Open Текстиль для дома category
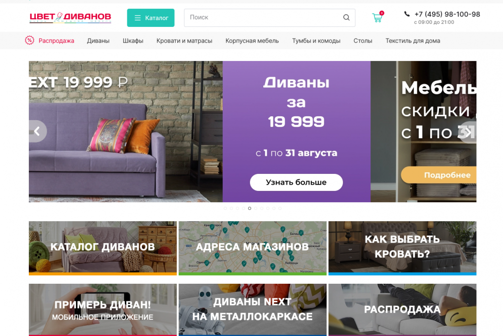Image resolution: width=503 pixels, height=336 pixels. point(413,41)
